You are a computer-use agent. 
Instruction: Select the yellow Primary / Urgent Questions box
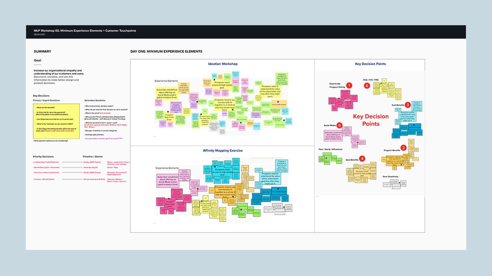pos(56,121)
